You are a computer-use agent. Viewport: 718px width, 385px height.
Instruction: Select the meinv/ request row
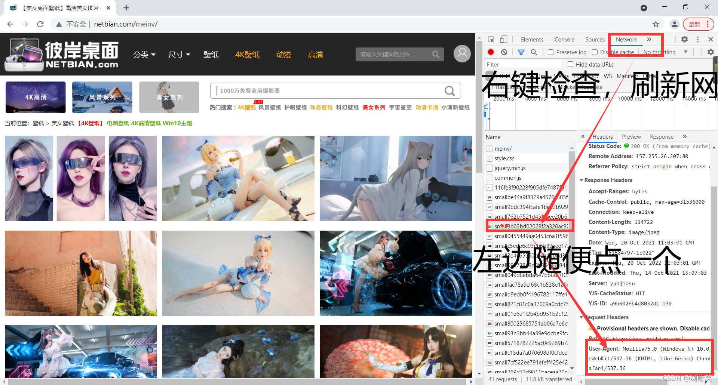pyautogui.click(x=527, y=149)
